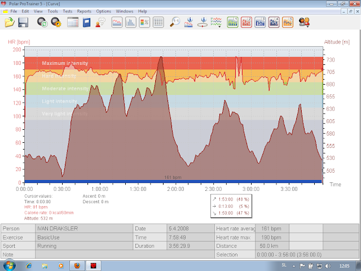Screen dimensions: 361x271
Task: Click the 1:1 magnifier zoom reset icon
Action: coord(175,23)
